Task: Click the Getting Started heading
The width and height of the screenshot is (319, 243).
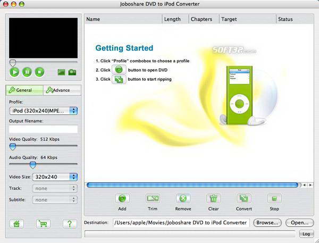Action: pyautogui.click(x=124, y=48)
